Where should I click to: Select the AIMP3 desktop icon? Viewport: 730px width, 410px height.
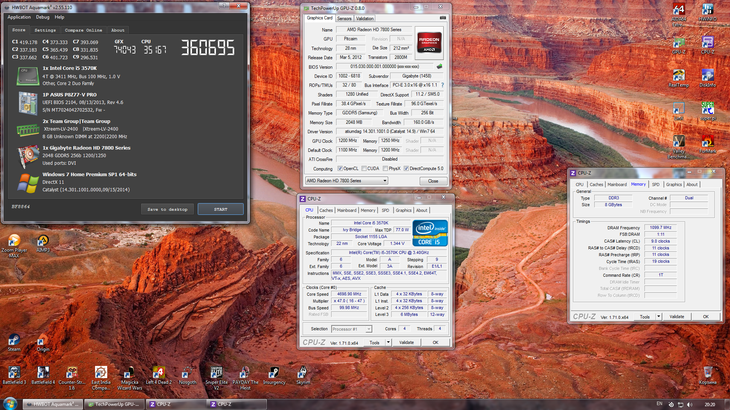pyautogui.click(x=43, y=243)
